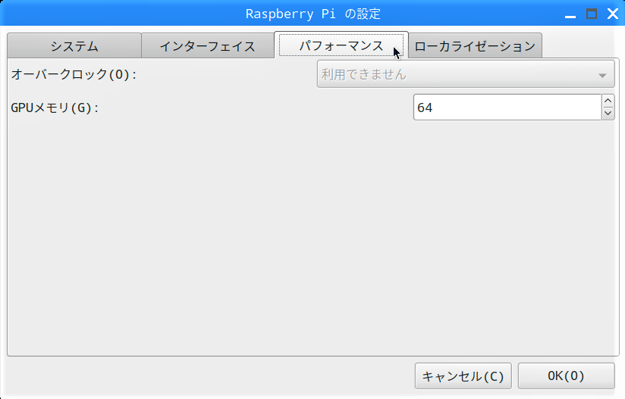Click the GPUメモリ value field showing 64
Screen dimensions: 625x399
click(x=507, y=108)
